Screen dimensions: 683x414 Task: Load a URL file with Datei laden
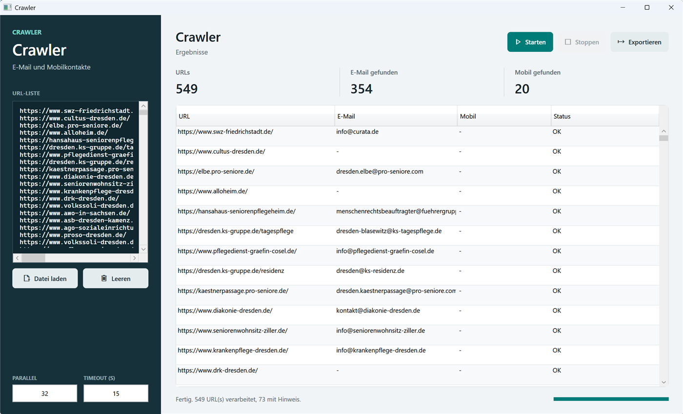tap(45, 278)
